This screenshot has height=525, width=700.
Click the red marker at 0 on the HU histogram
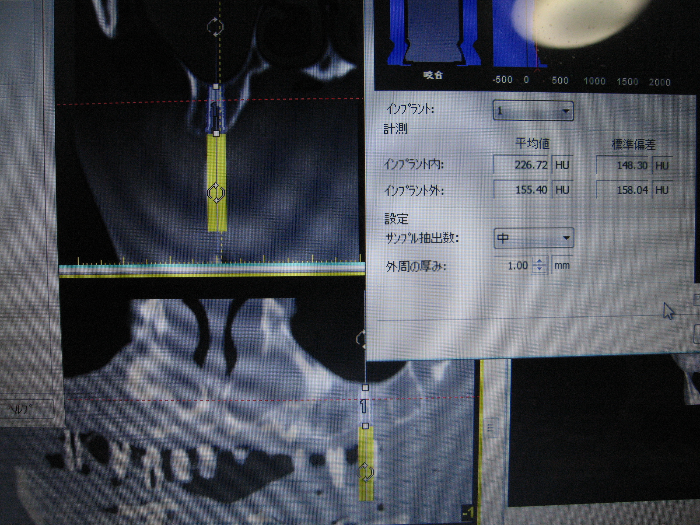537,70
